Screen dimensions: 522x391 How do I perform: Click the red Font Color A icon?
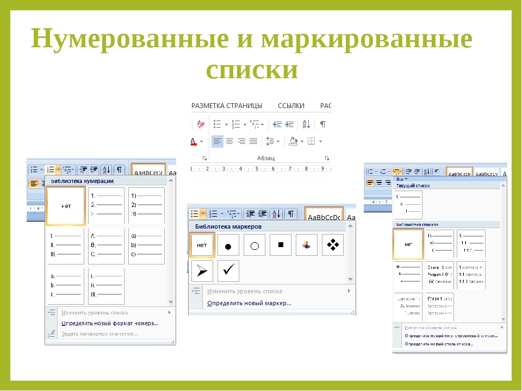[x=194, y=141]
